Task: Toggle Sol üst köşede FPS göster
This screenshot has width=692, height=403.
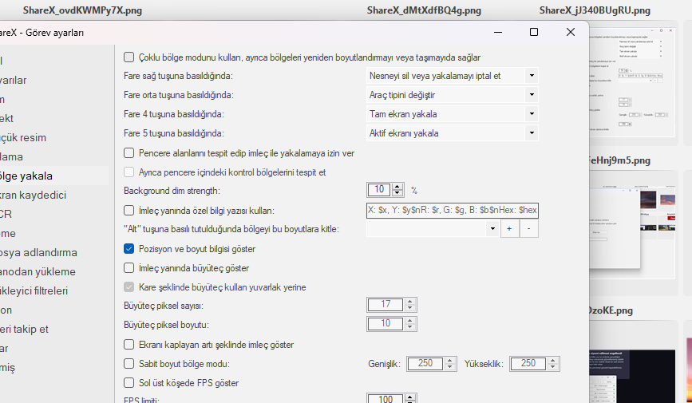Action: (x=129, y=383)
